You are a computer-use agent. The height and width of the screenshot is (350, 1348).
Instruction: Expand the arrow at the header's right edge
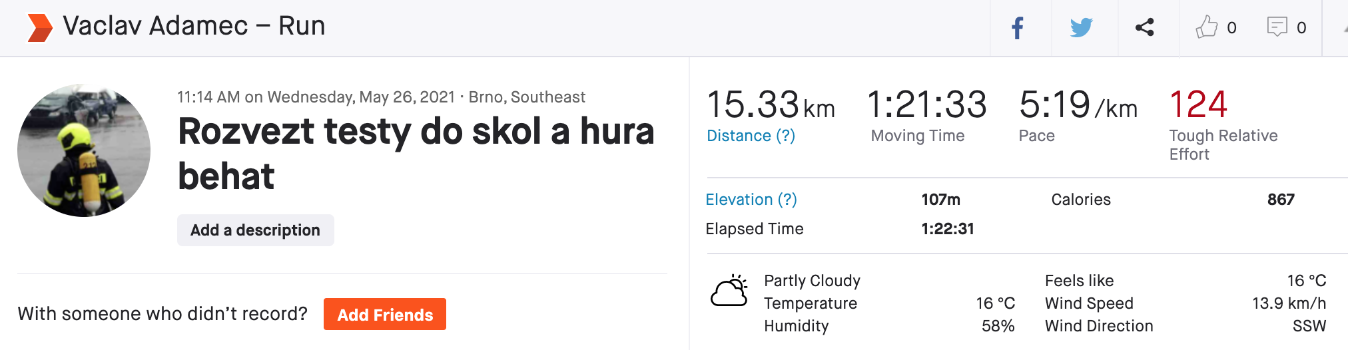tap(1345, 29)
